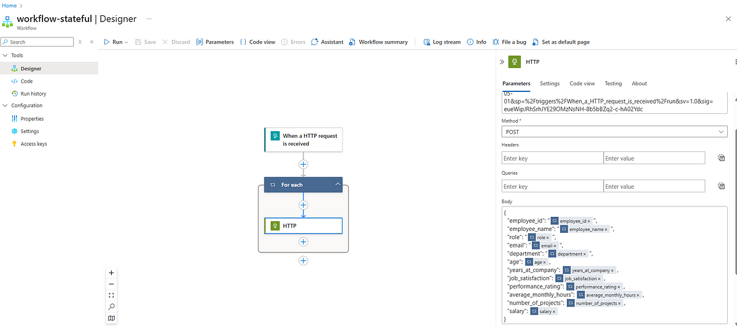This screenshot has height=326, width=737.
Task: Focus the sidebar Search field
Action: tap(37, 42)
